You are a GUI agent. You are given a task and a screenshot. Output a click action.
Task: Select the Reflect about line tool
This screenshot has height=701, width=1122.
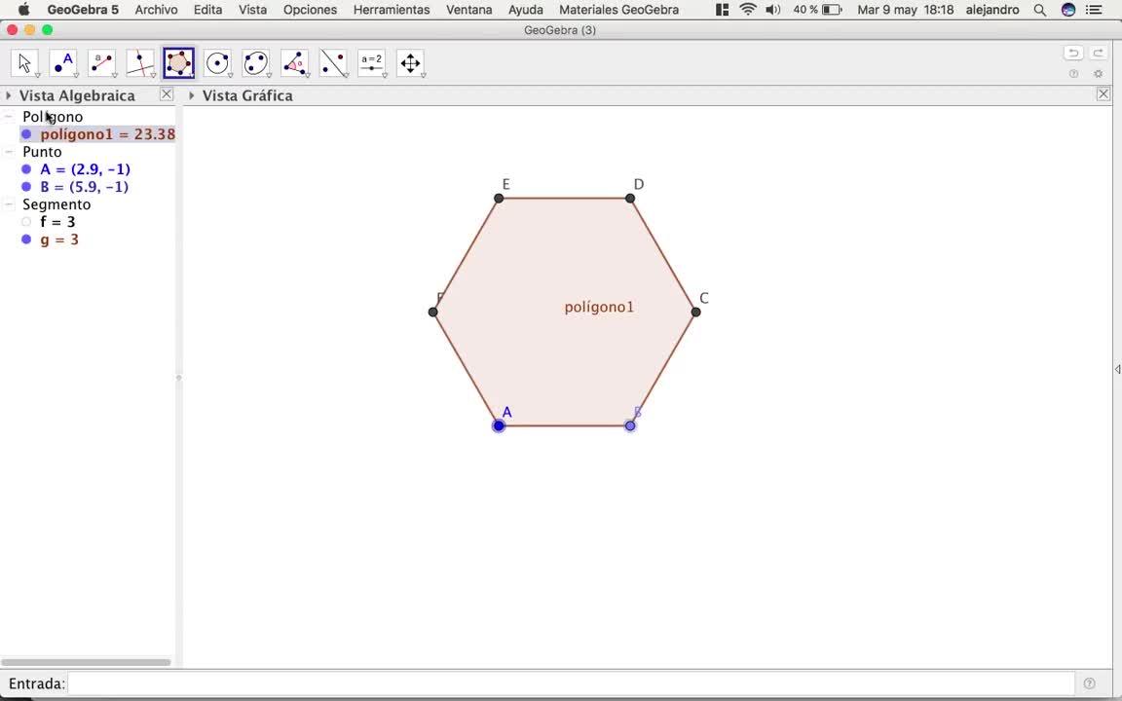333,63
